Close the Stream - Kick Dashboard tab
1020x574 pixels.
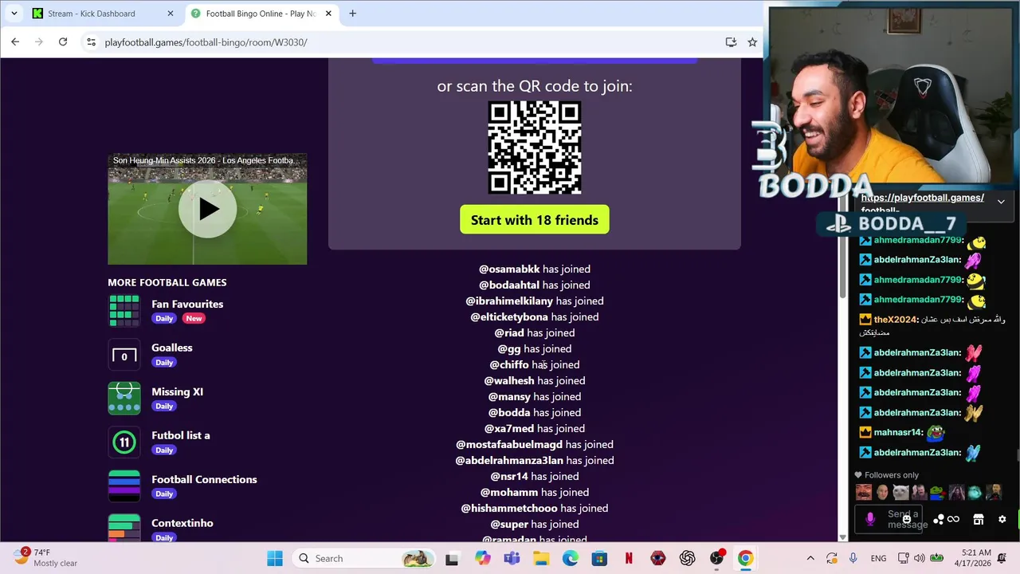(x=171, y=14)
